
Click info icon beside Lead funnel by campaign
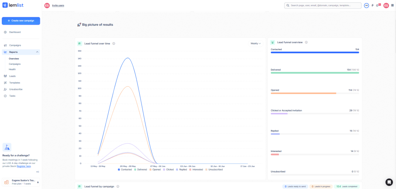[118, 187]
